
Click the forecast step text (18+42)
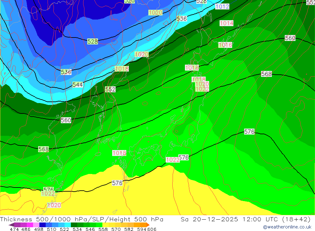[x=296, y=219]
